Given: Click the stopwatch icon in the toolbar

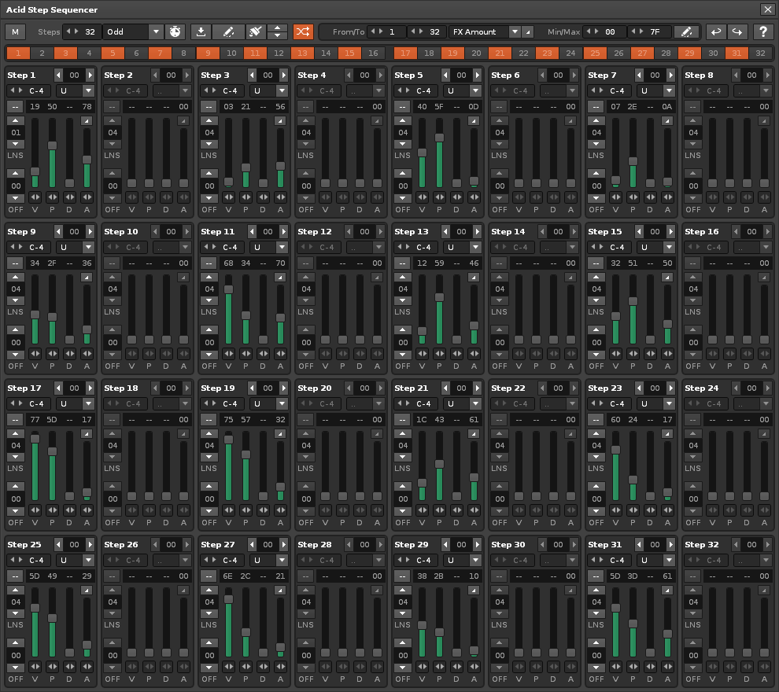Looking at the screenshot, I should click(175, 31).
